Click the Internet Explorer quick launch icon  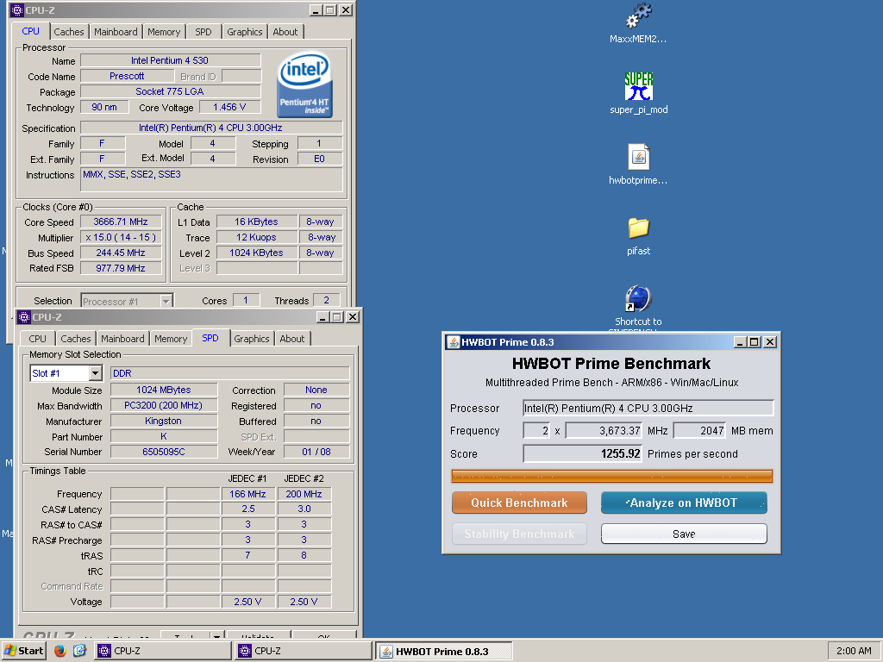pyautogui.click(x=79, y=651)
